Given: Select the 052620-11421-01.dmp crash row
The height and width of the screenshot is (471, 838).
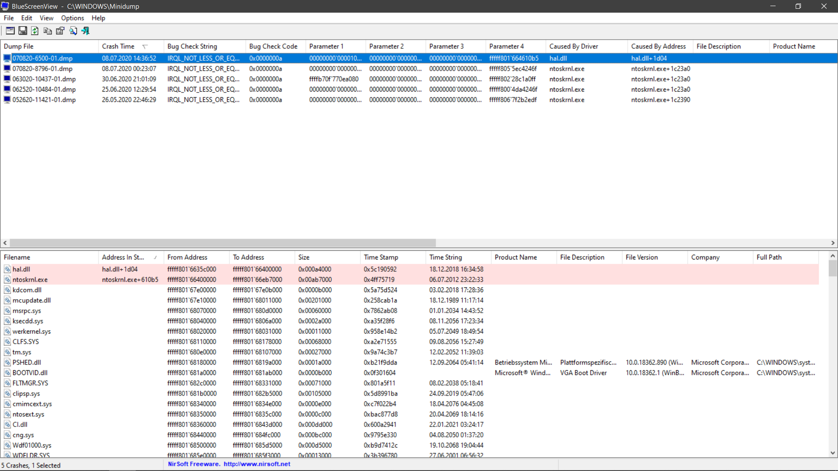Looking at the screenshot, I should coord(44,100).
